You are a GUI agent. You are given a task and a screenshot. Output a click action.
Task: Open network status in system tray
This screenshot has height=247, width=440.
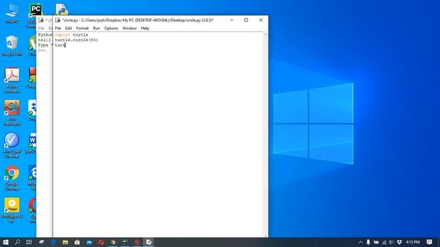pyautogui.click(x=384, y=242)
